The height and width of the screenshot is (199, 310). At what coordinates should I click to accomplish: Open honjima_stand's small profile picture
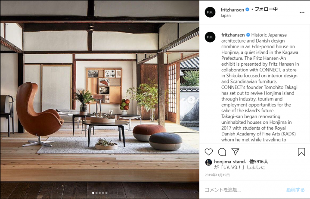pos(208,162)
